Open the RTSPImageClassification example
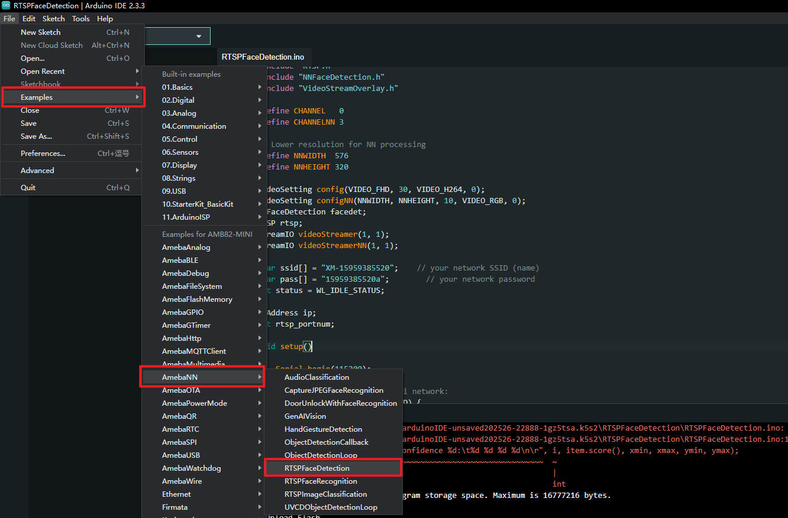This screenshot has height=518, width=788. (x=333, y=494)
